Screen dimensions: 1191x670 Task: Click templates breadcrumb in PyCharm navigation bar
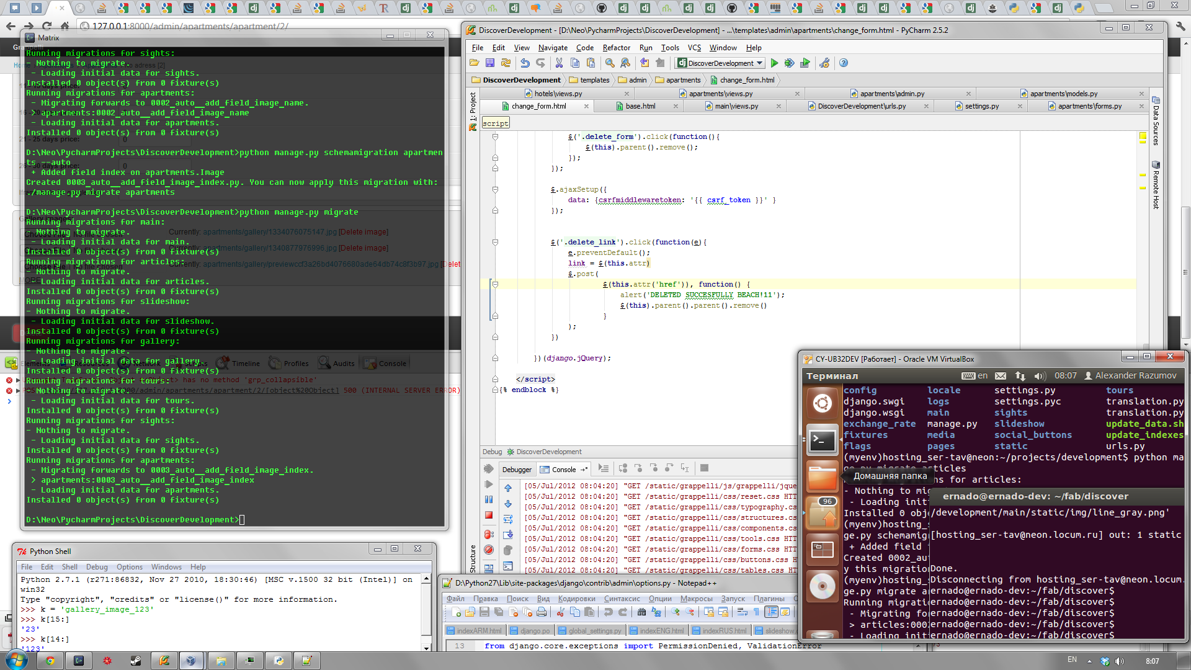[x=589, y=80]
